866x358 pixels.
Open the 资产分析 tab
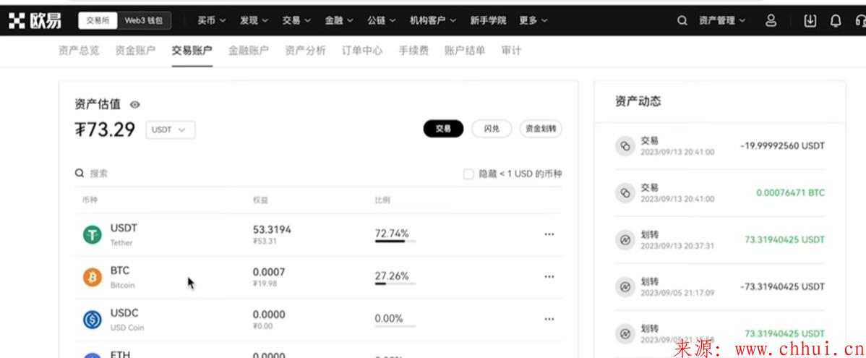(x=306, y=51)
